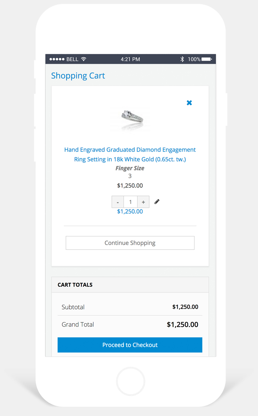Decrease quantity with the minus button
The height and width of the screenshot is (416, 258).
coord(118,202)
